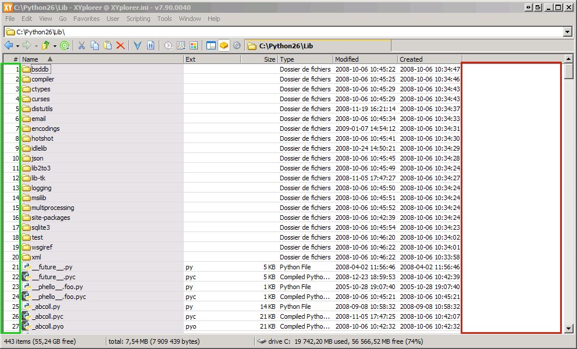Open the configuration gear icon
This screenshot has width=577, height=349.
[x=237, y=45]
